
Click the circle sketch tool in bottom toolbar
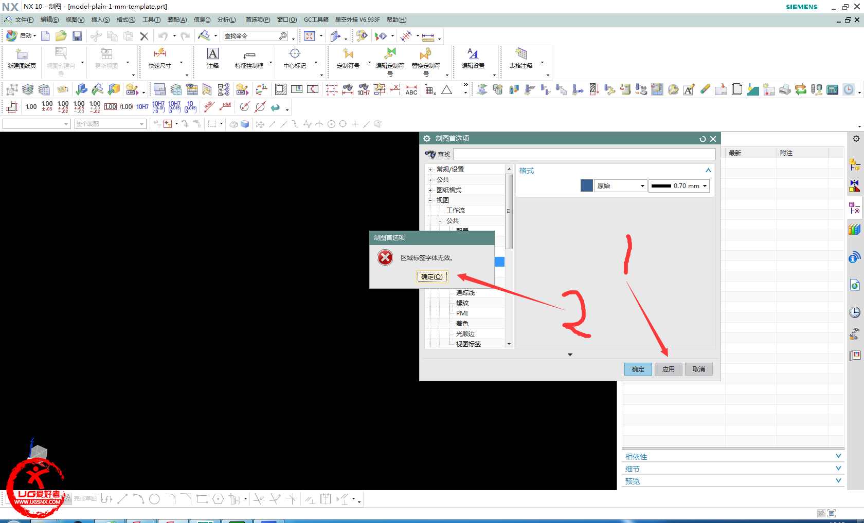pos(154,499)
